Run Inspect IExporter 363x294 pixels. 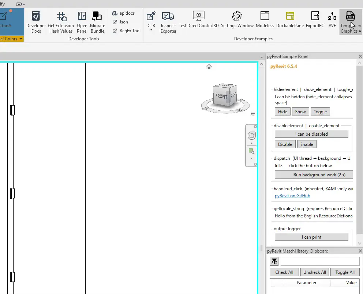[168, 22]
